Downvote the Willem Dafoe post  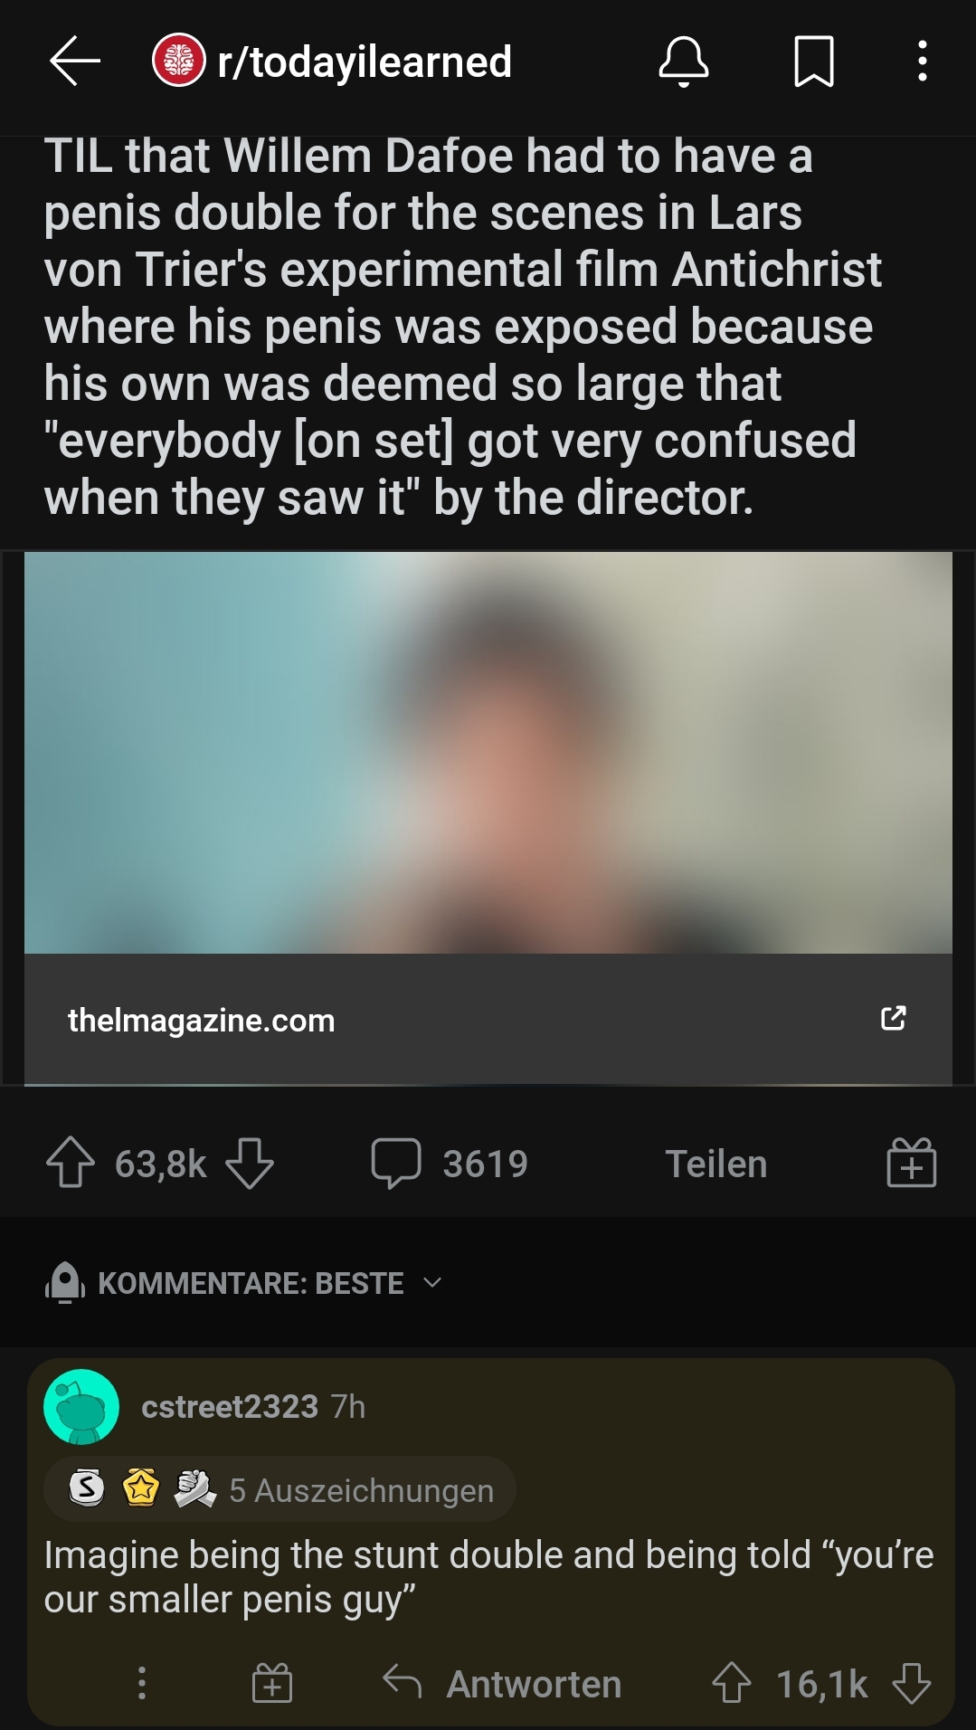(250, 1164)
